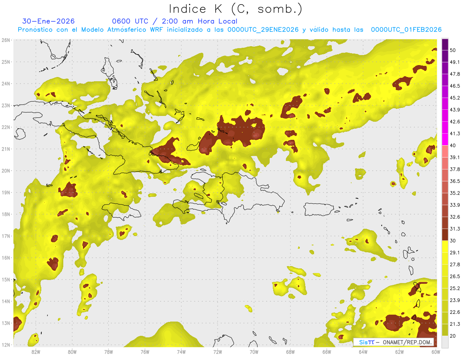Click longitude label '64W'
This screenshot has height=357, width=463.
tap(363, 352)
